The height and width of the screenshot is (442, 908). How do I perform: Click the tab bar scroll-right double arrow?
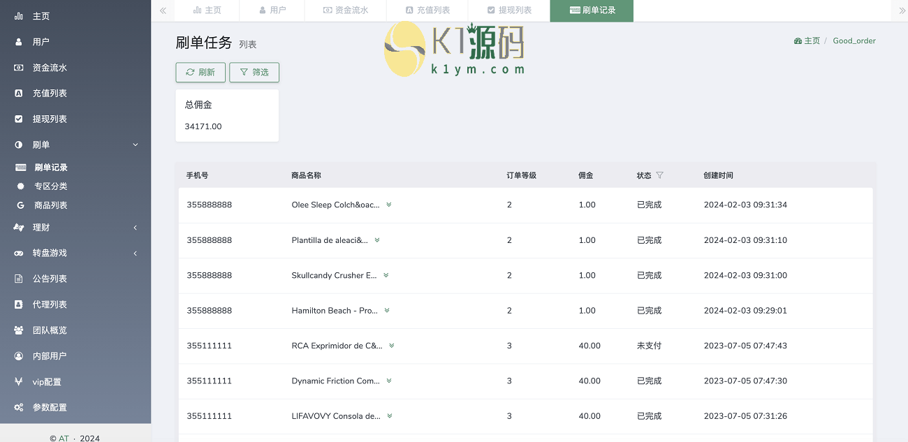tap(902, 10)
